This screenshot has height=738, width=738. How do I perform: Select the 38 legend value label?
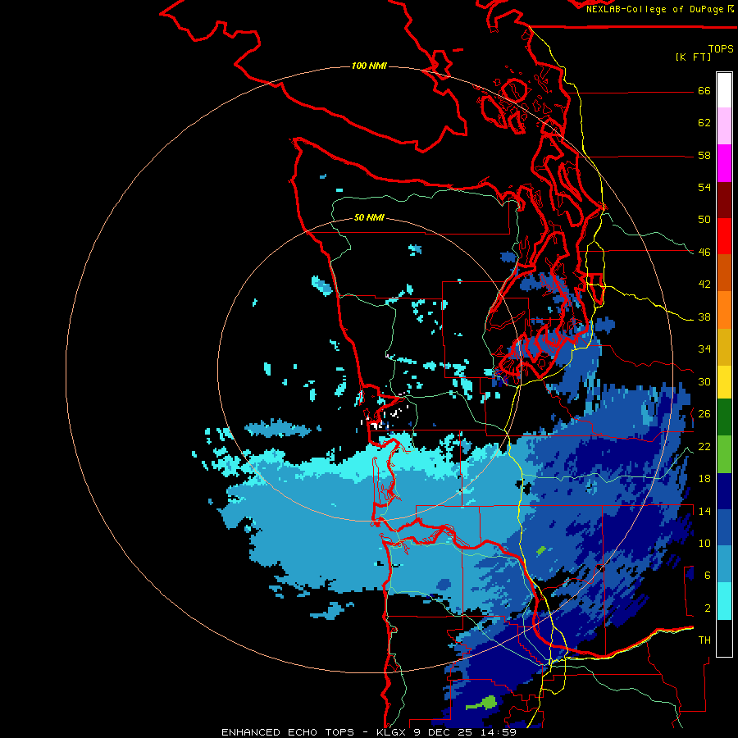tap(704, 317)
